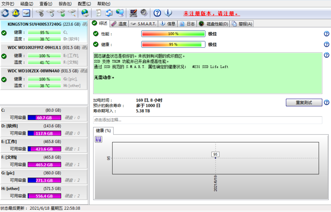Open the 磁盘 menu

(27, 4)
